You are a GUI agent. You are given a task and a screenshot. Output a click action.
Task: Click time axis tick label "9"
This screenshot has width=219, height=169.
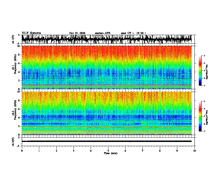pos(177,151)
